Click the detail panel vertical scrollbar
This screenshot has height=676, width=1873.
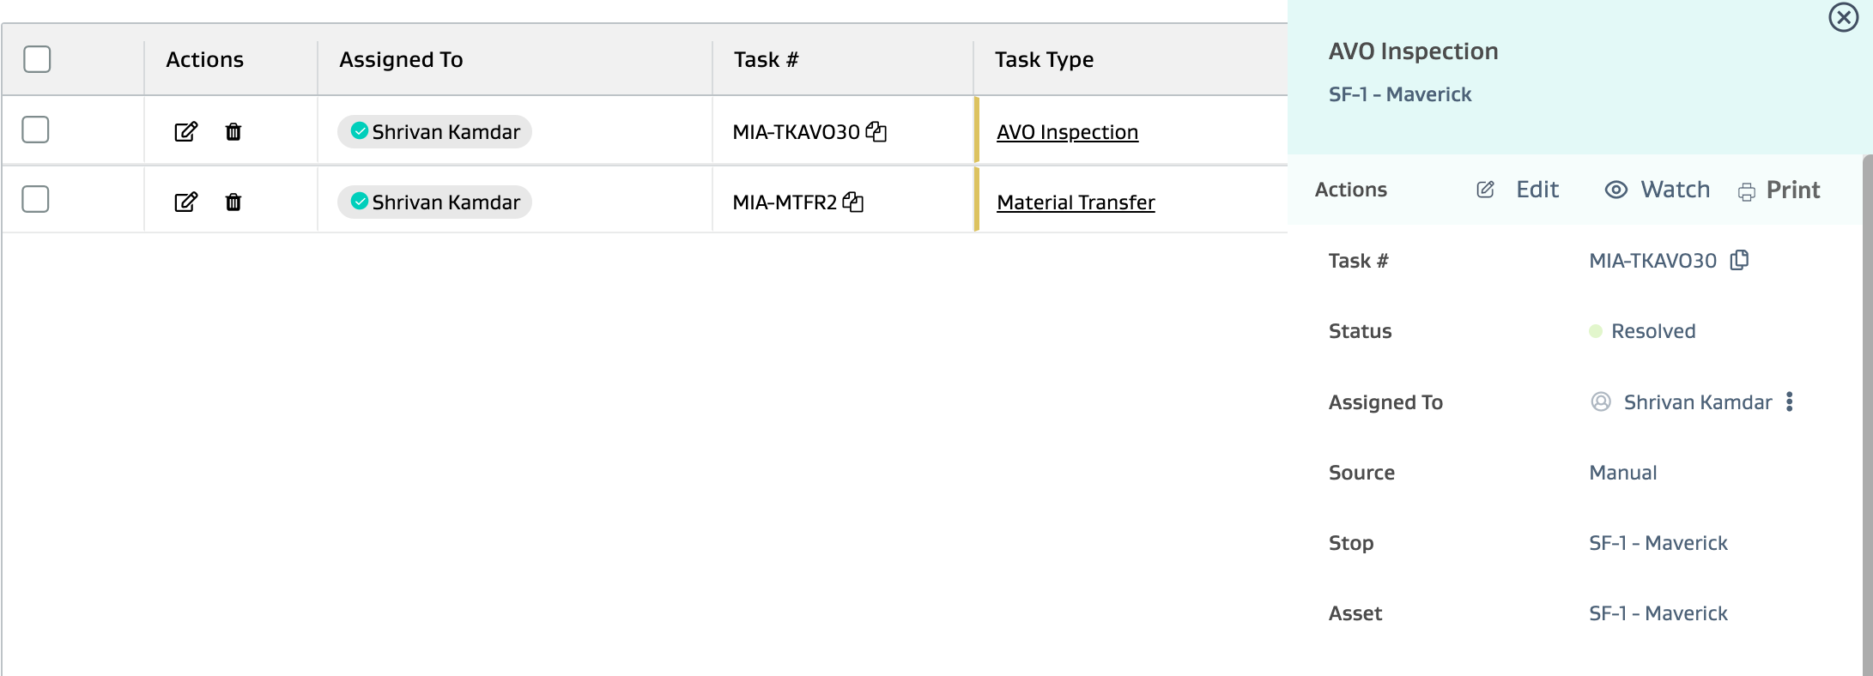(1867, 412)
